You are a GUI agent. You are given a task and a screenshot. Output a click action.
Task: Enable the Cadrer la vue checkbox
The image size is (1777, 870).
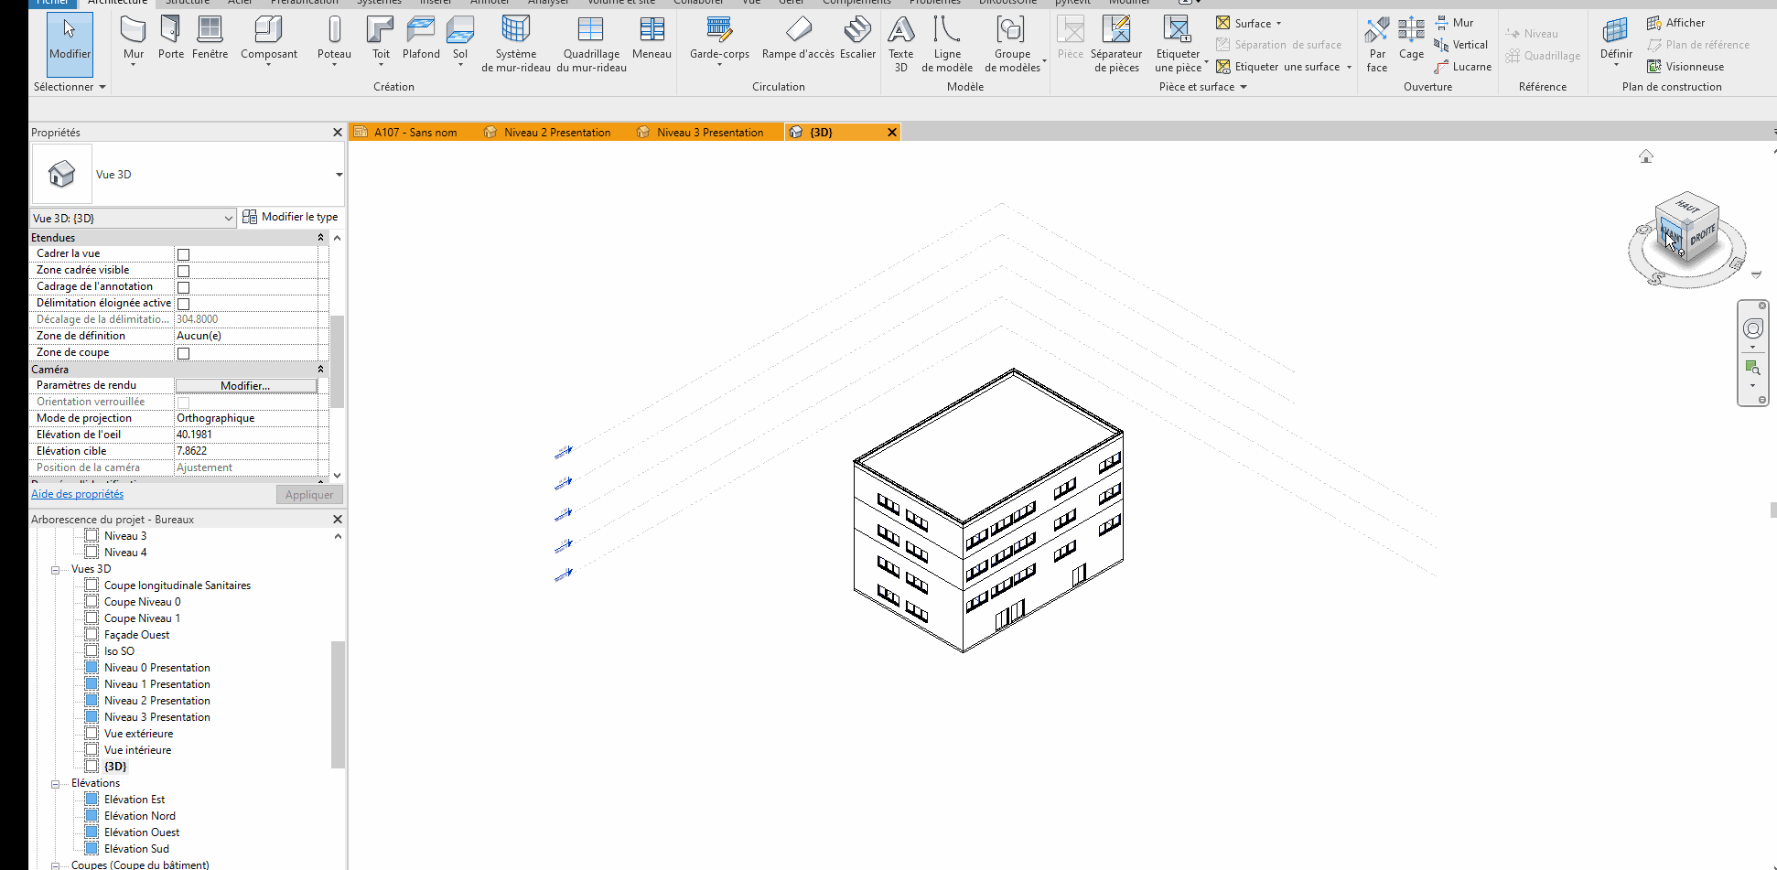pos(183,253)
